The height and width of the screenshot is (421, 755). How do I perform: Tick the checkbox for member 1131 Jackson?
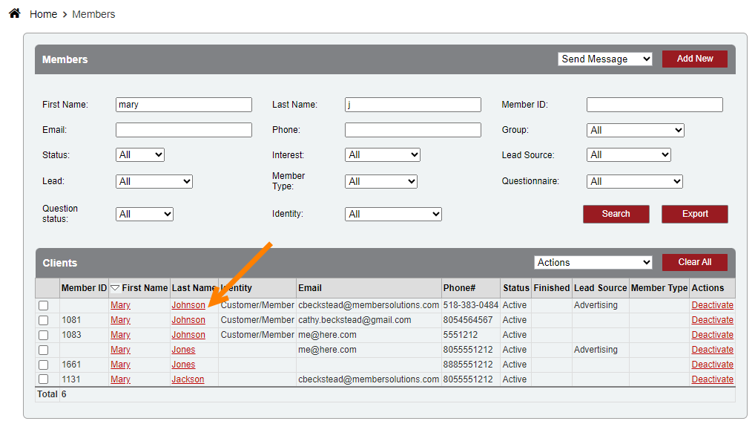click(44, 379)
